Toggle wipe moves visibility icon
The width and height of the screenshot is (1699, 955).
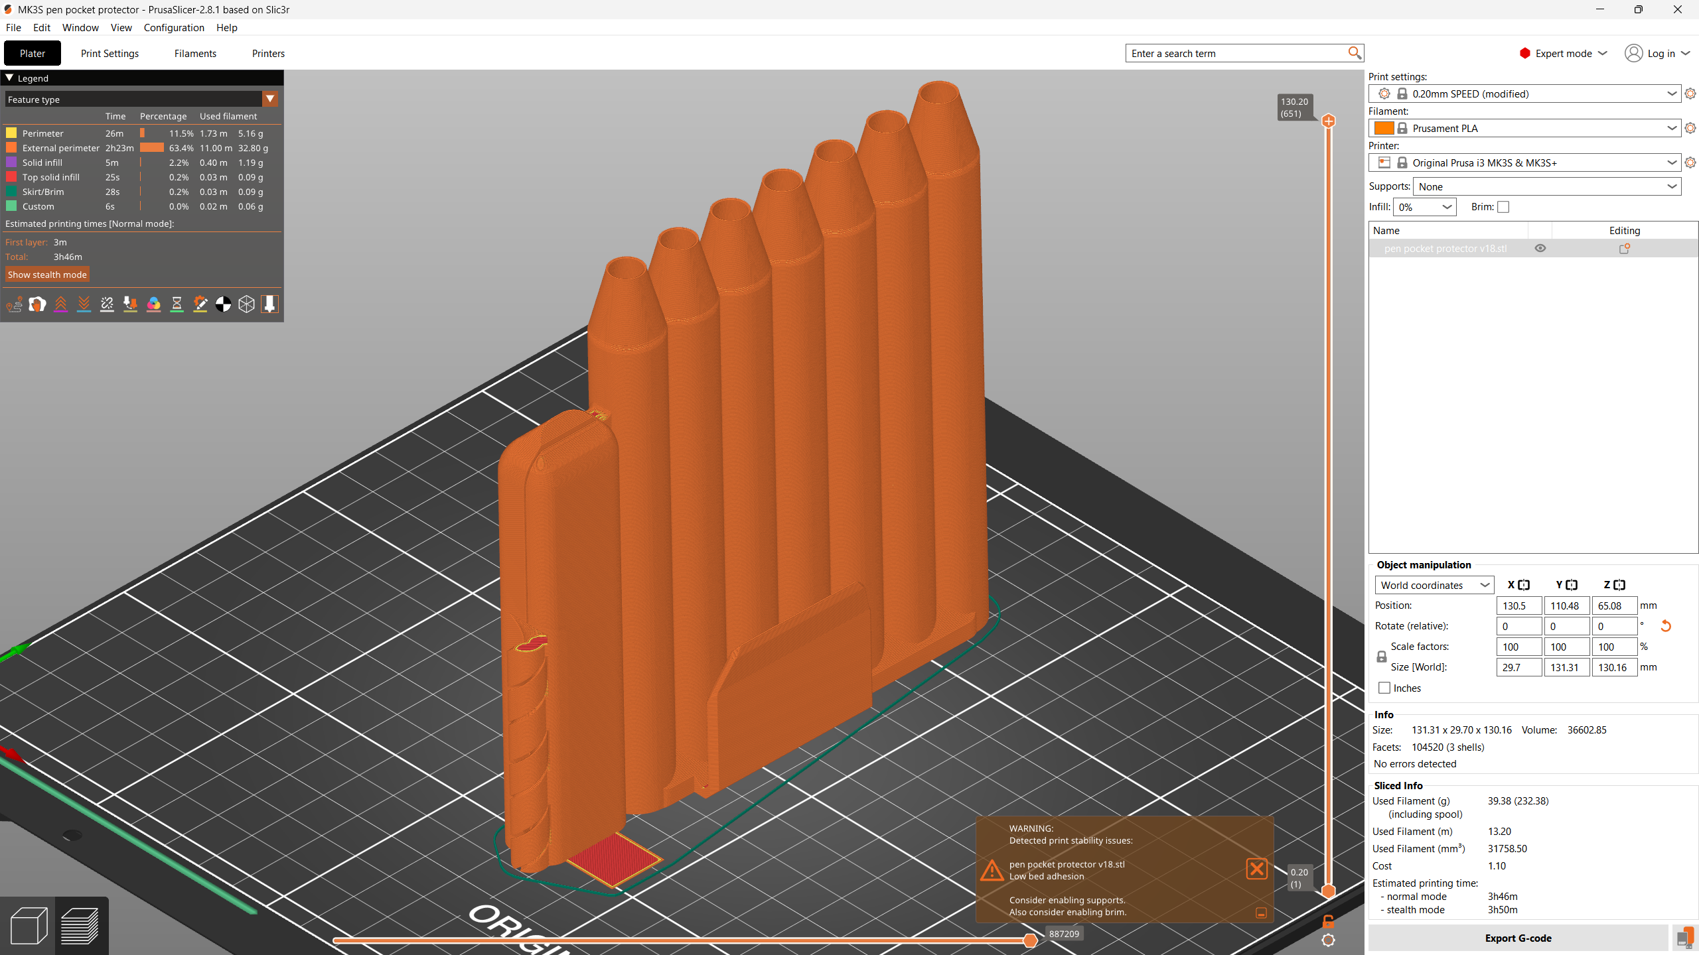pos(37,304)
